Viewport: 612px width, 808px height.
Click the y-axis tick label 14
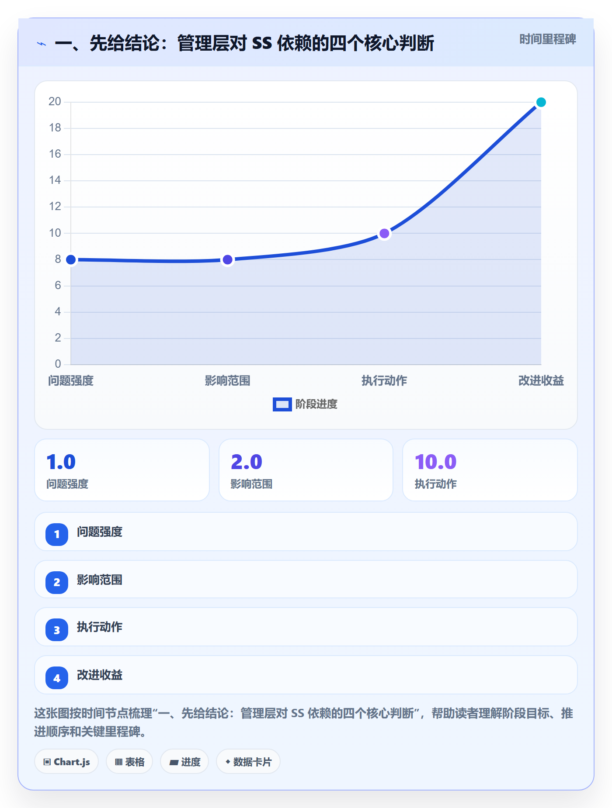pos(55,180)
